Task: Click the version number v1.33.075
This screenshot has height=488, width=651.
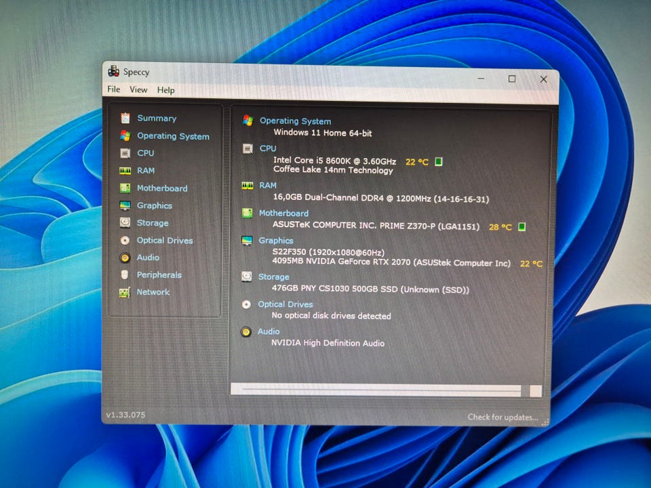Action: coord(125,415)
